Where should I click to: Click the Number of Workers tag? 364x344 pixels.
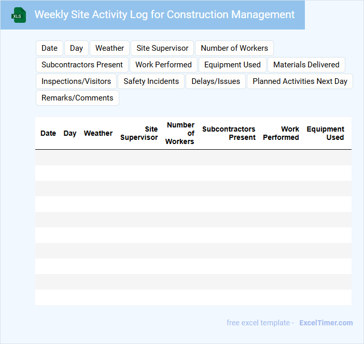pos(234,48)
